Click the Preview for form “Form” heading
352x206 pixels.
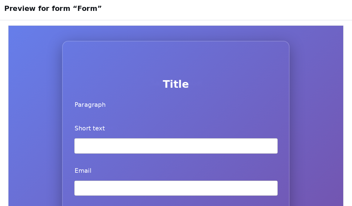(x=53, y=8)
